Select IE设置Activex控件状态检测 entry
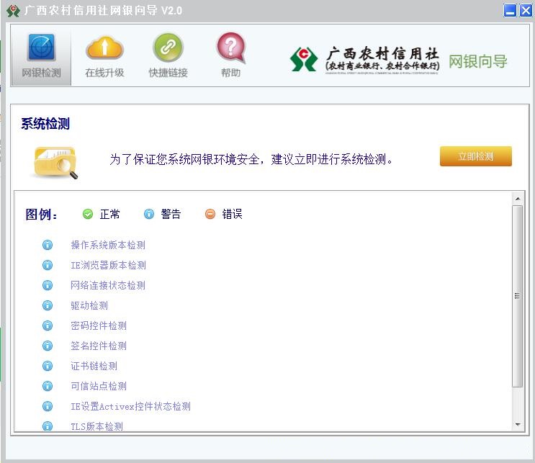This screenshot has height=463, width=535. point(130,406)
